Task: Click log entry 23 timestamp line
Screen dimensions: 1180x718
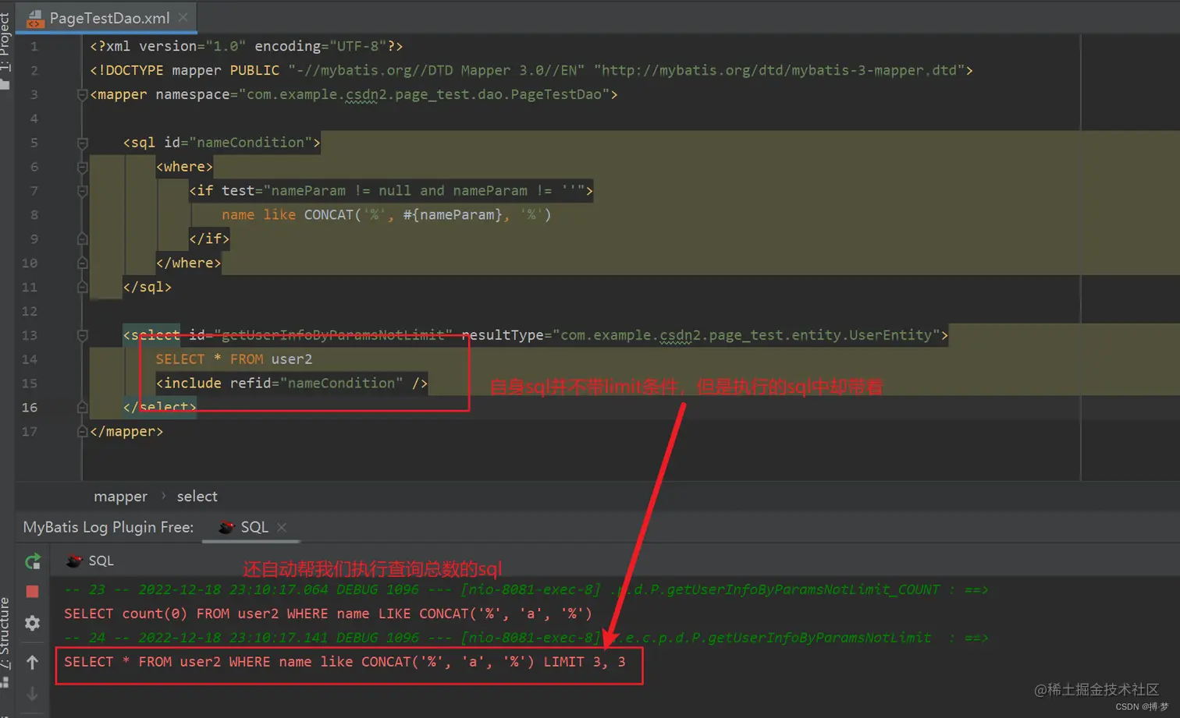Action: pyautogui.click(x=526, y=590)
